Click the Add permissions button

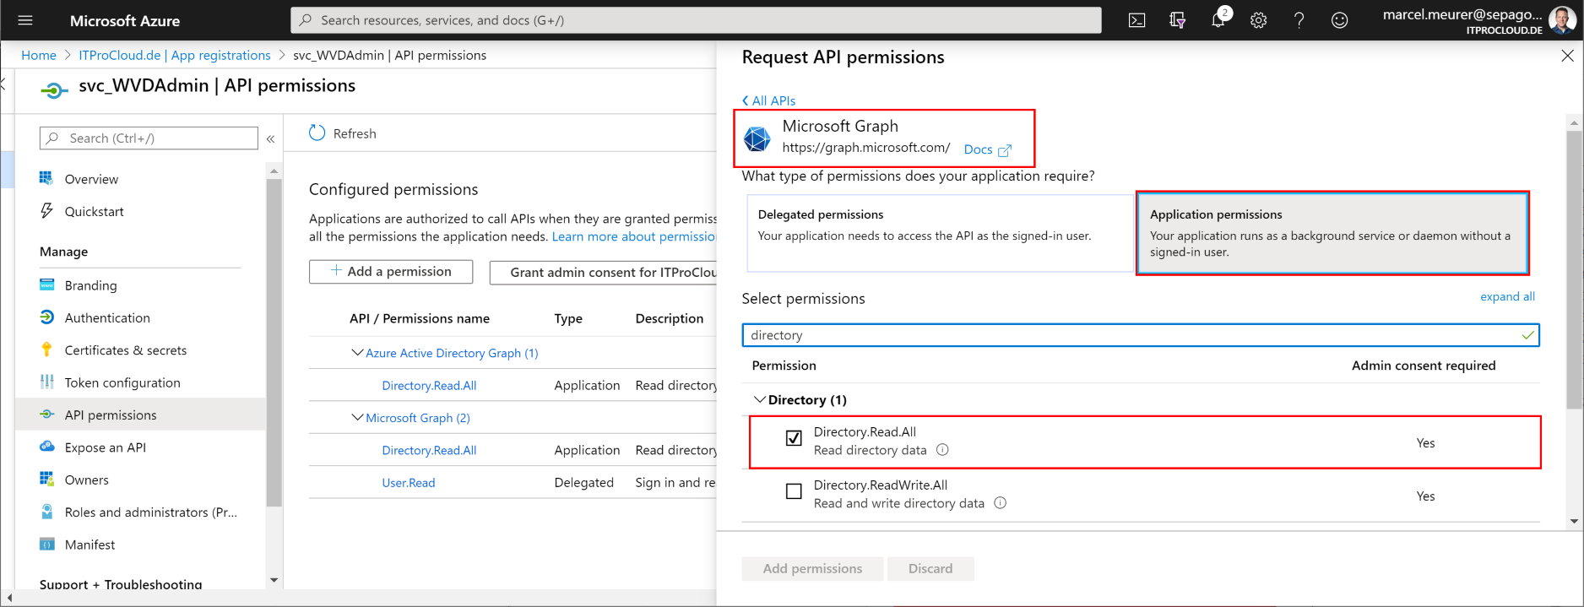[x=812, y=568]
